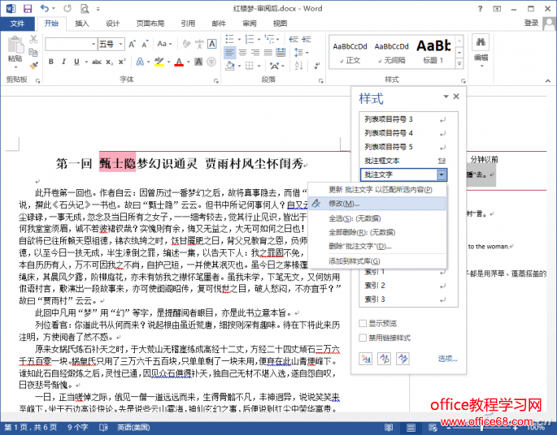Image resolution: width=557 pixels, height=435 pixels.
Task: Expand the 批注文字 style dropdown arrow
Action: (x=442, y=174)
